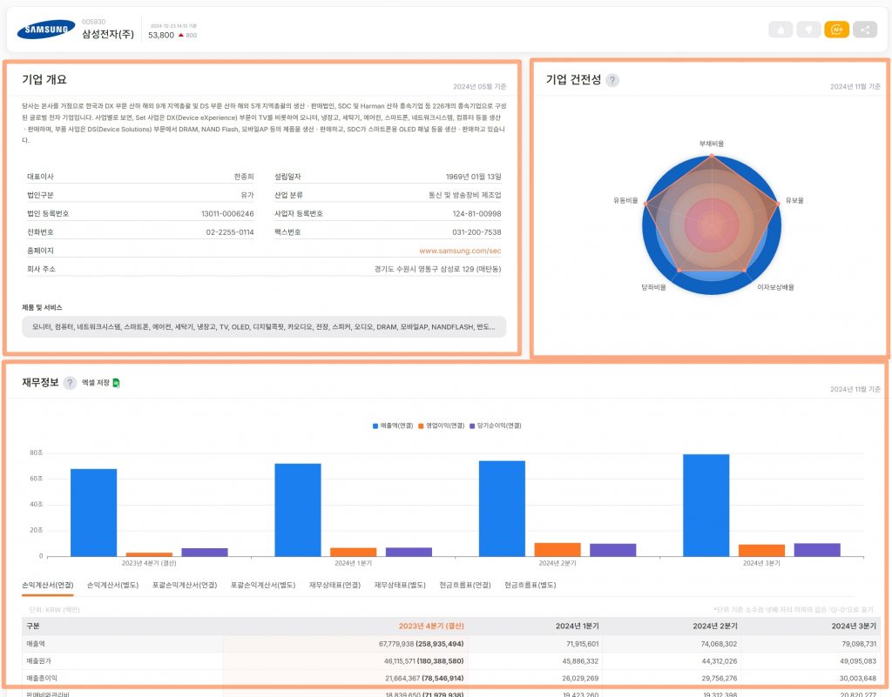The width and height of the screenshot is (892, 697).
Task: Click the 사업자 등록번호 value 124-81-00998
Action: point(476,213)
